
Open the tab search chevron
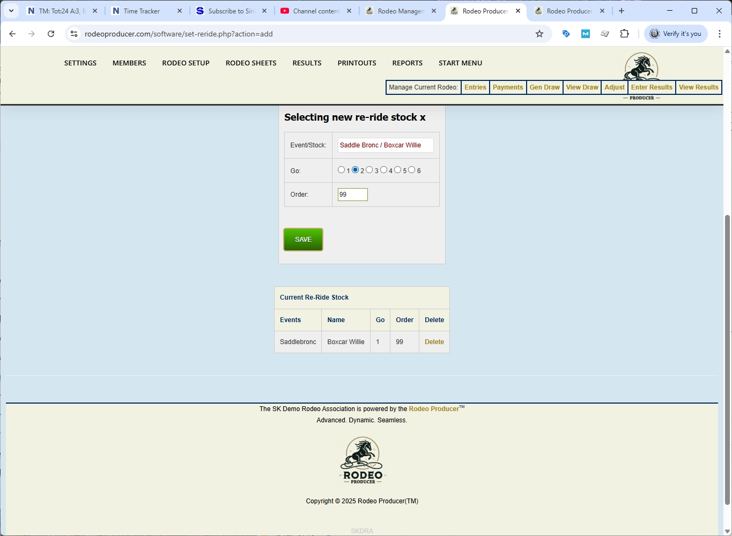[x=11, y=10]
